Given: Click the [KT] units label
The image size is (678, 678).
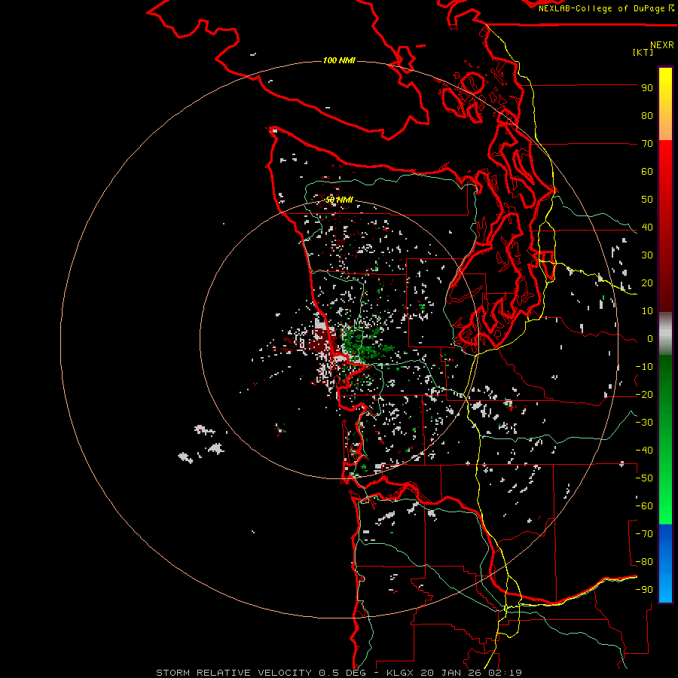Looking at the screenshot, I should tap(643, 52).
